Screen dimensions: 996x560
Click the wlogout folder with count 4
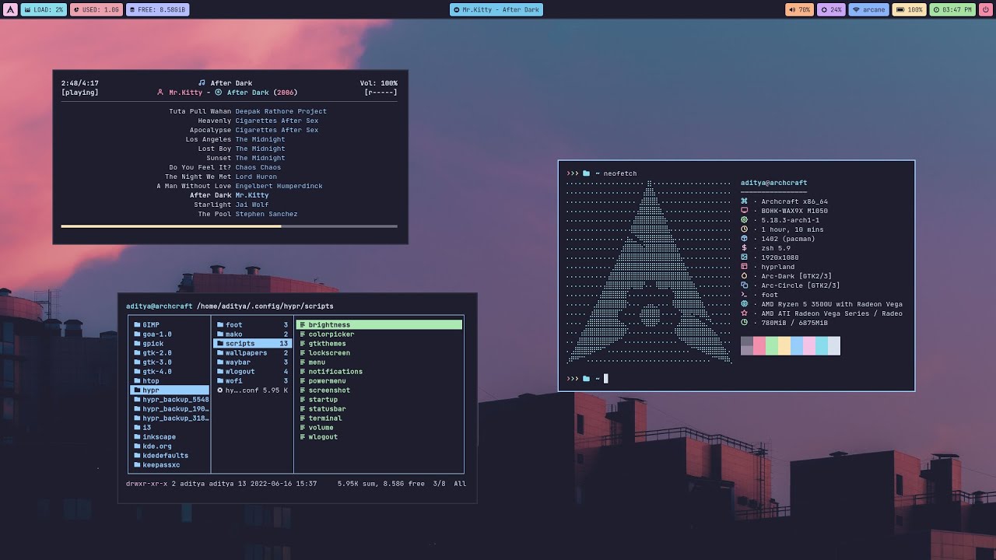tap(252, 372)
